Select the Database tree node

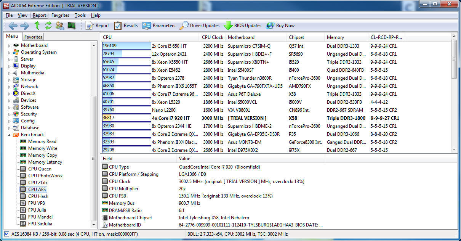(x=30, y=128)
